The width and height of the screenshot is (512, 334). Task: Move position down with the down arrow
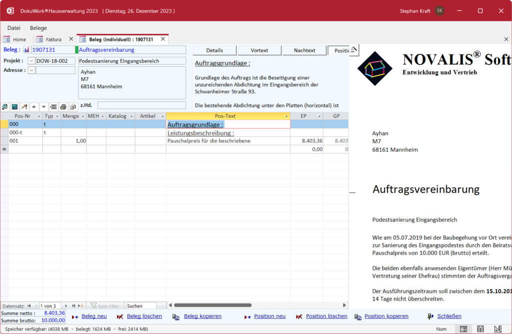point(43,107)
